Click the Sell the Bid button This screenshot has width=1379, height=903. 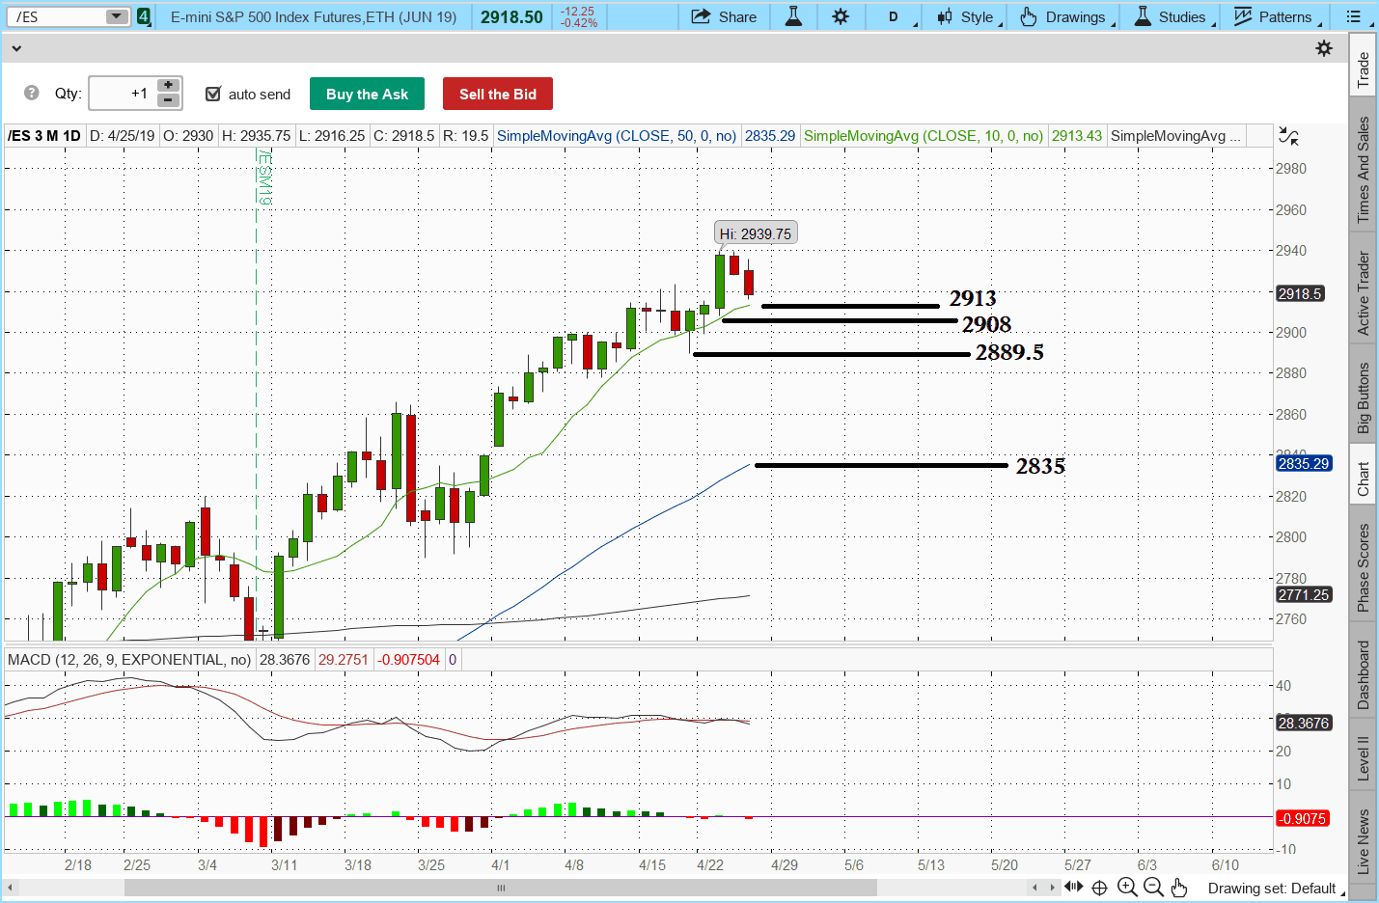[x=498, y=94]
